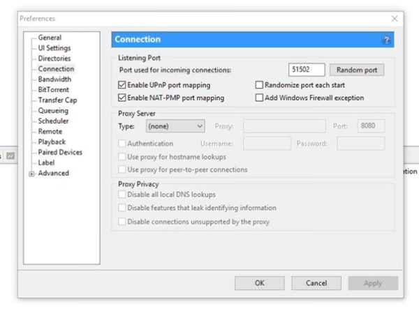Select the BitTorrent category

(x=54, y=90)
